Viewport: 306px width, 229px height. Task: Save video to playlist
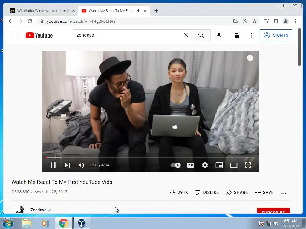tap(264, 193)
